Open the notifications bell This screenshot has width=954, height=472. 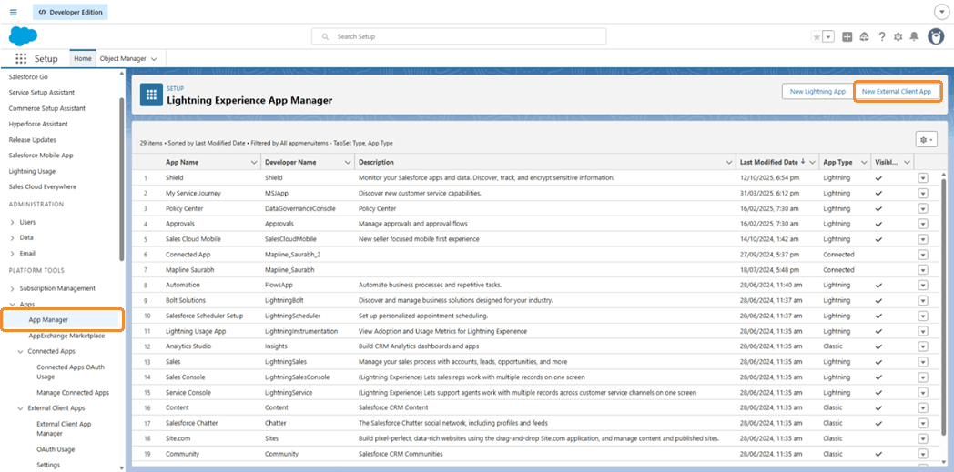pos(914,37)
